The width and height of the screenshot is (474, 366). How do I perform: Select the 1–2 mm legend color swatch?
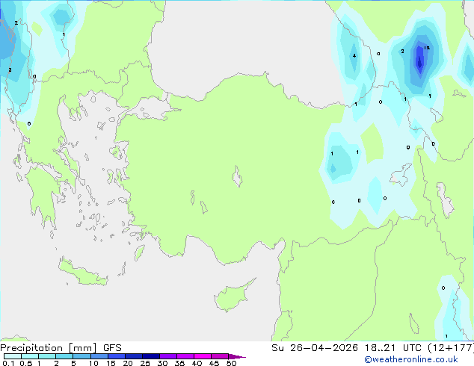47,356
